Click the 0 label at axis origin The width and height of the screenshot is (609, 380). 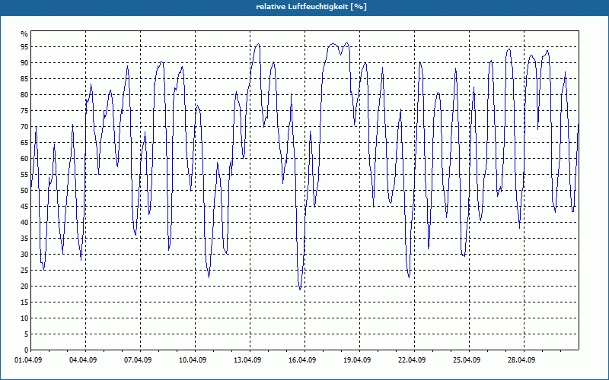coord(27,350)
